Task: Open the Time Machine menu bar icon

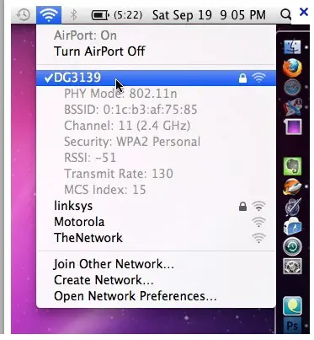Action: tap(23, 14)
